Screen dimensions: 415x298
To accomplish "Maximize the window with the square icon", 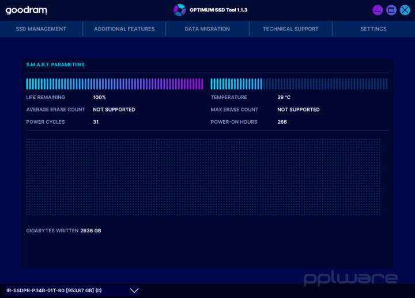I will 391,10.
